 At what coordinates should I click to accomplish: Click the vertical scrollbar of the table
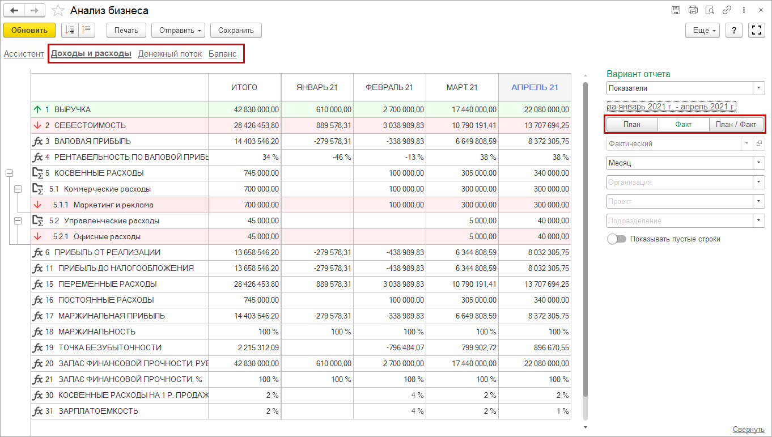[x=585, y=238]
